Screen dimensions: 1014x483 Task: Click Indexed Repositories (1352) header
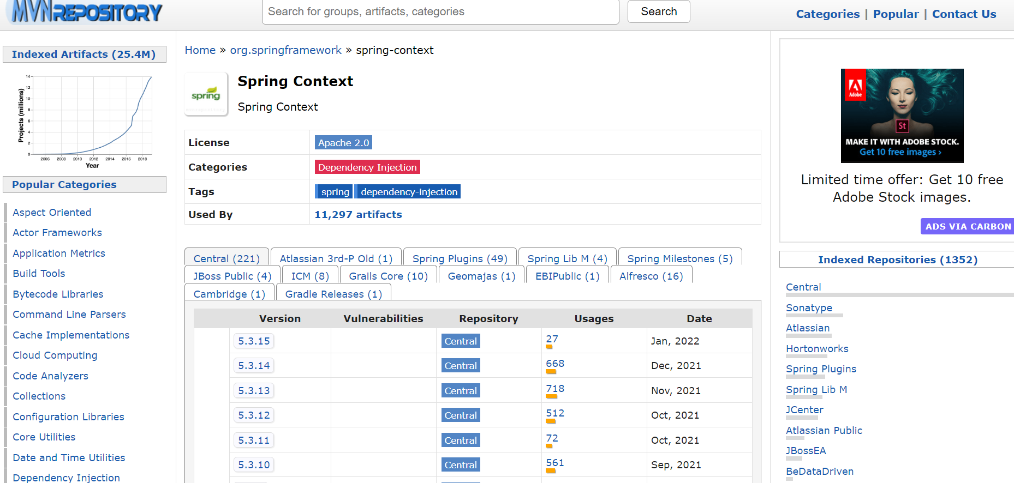(x=898, y=260)
